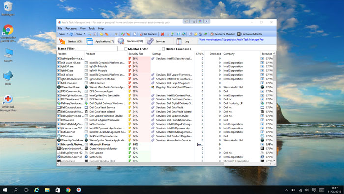Show hidden tray icons chevron
This screenshot has width=344, height=194.
pyautogui.click(x=287, y=190)
